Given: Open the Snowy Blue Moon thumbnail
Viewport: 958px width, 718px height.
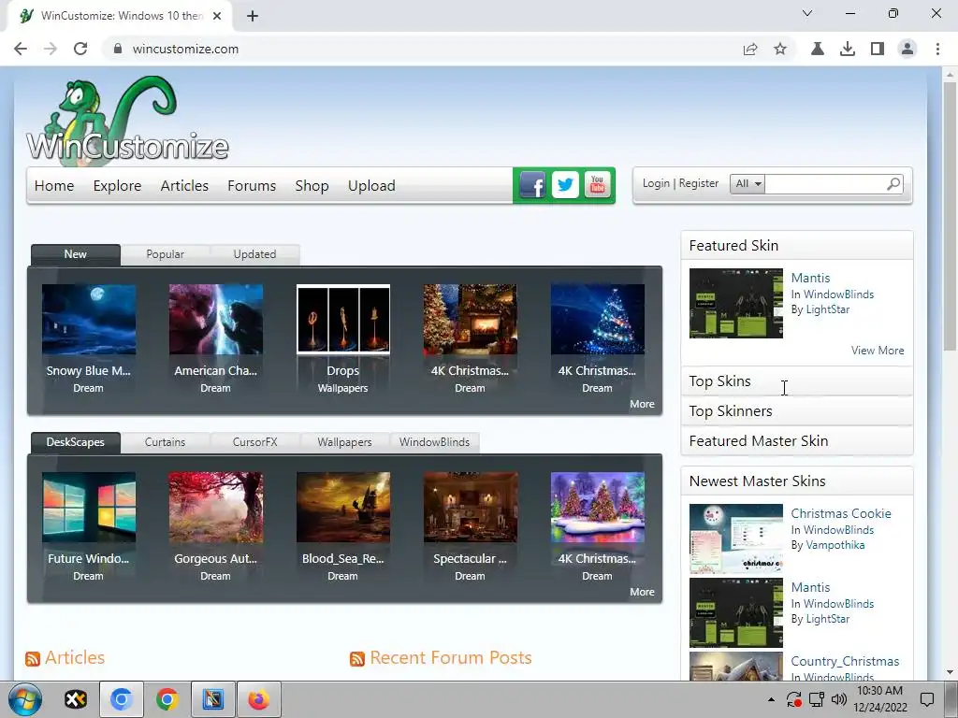Looking at the screenshot, I should pos(89,320).
